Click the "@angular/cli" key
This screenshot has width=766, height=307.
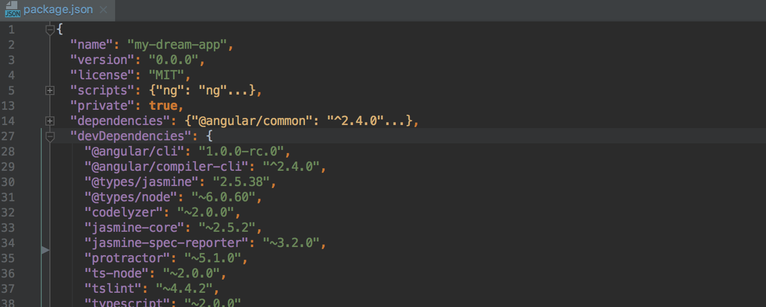point(134,151)
